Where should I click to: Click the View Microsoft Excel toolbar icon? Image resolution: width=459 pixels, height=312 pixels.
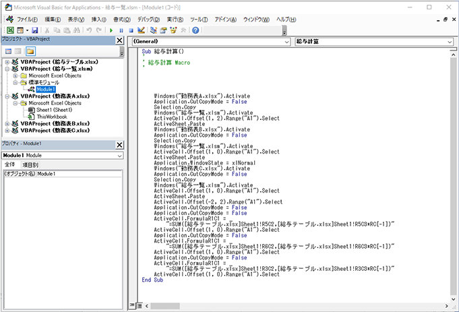(x=10, y=30)
